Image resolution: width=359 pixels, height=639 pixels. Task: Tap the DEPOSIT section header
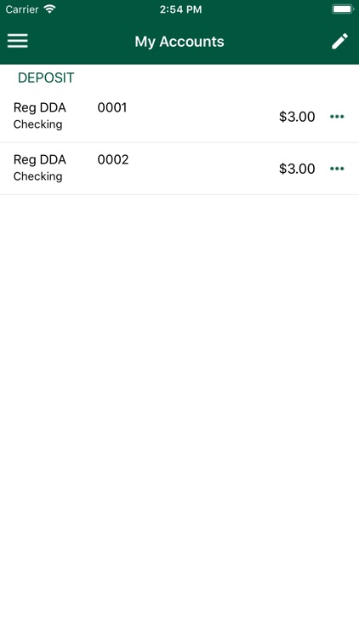46,78
